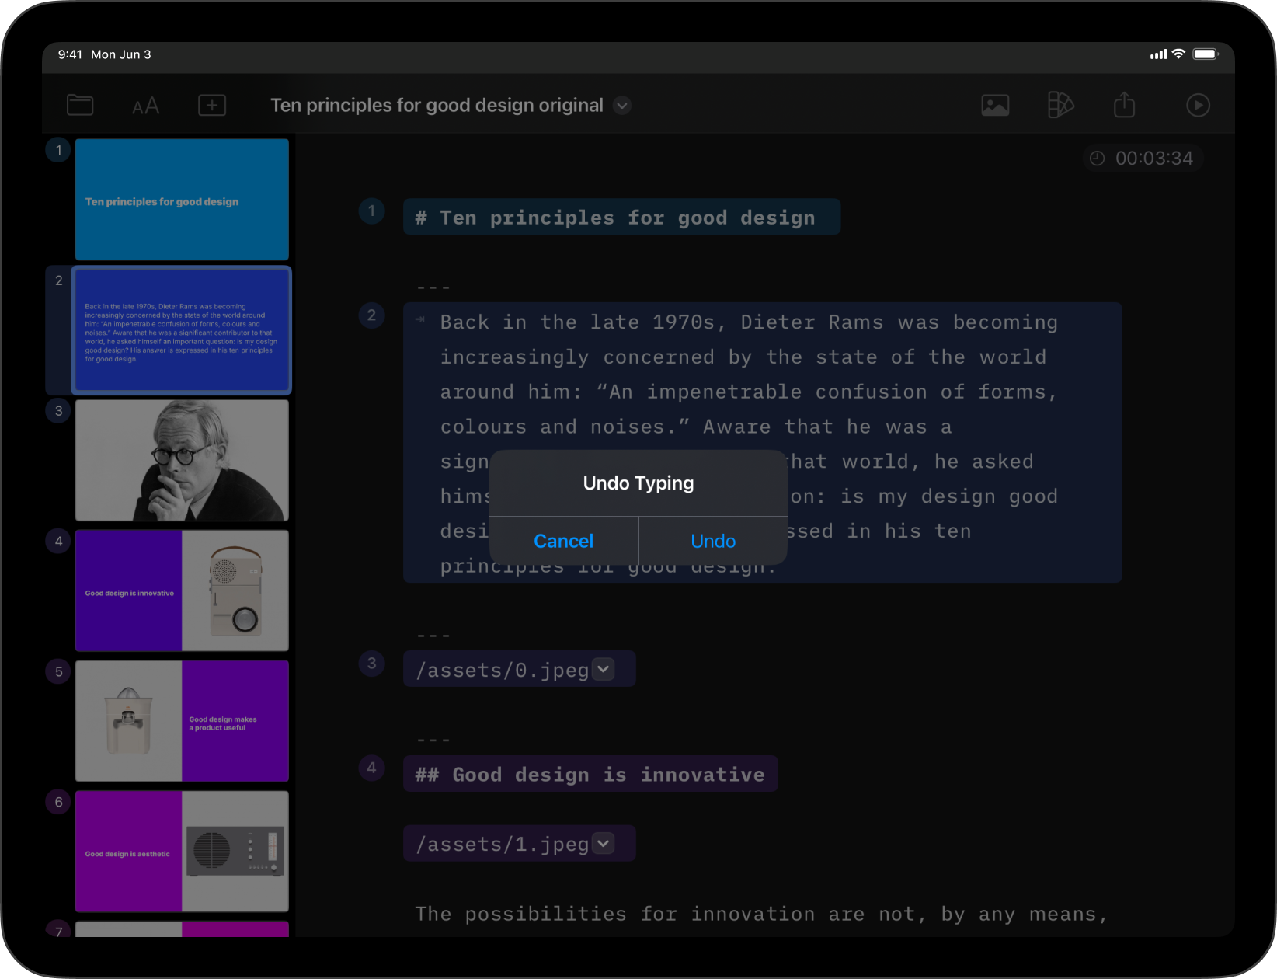Image resolution: width=1277 pixels, height=979 pixels.
Task: Select slide 1 title thumbnail
Action: click(181, 199)
